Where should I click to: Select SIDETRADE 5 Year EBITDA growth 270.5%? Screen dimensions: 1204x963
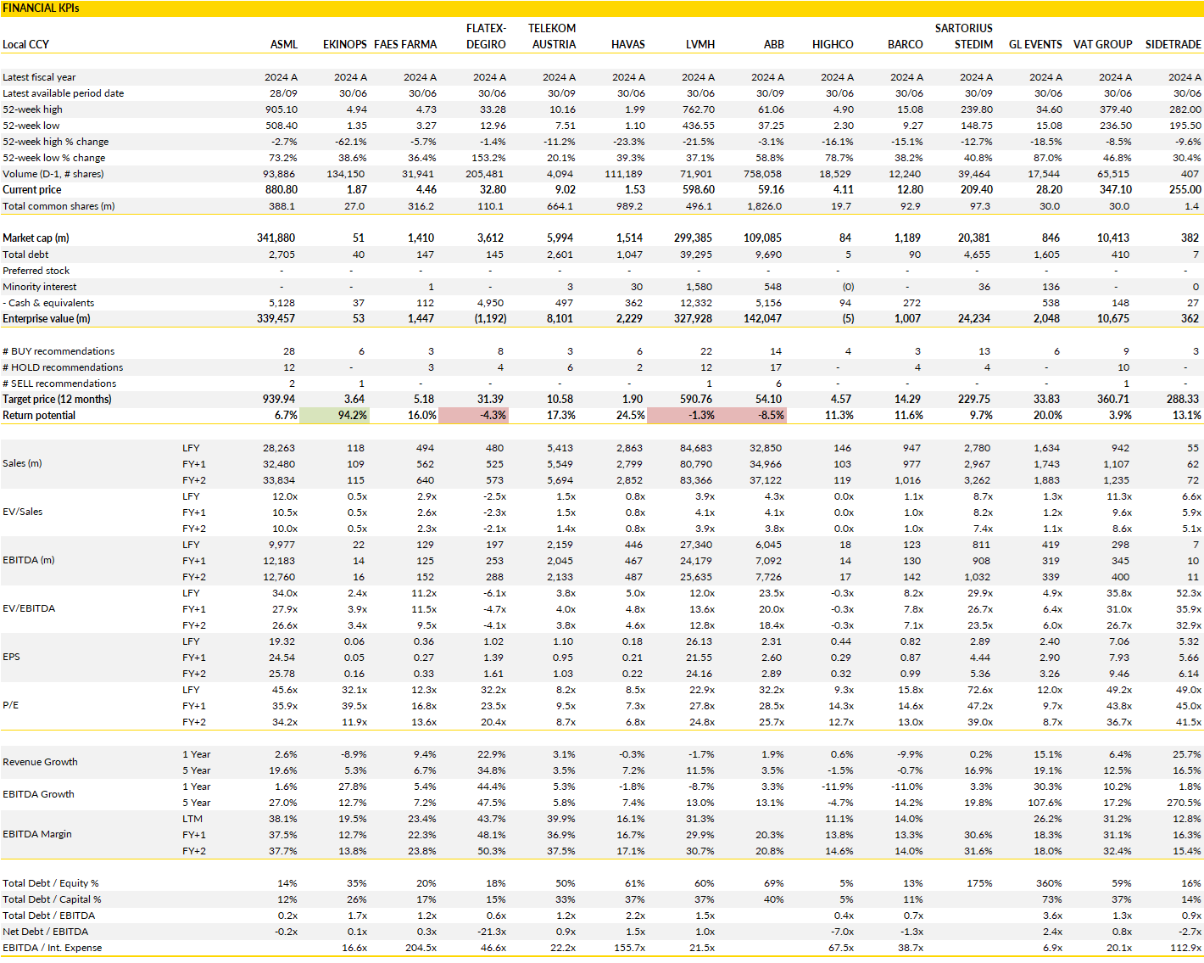point(1184,803)
